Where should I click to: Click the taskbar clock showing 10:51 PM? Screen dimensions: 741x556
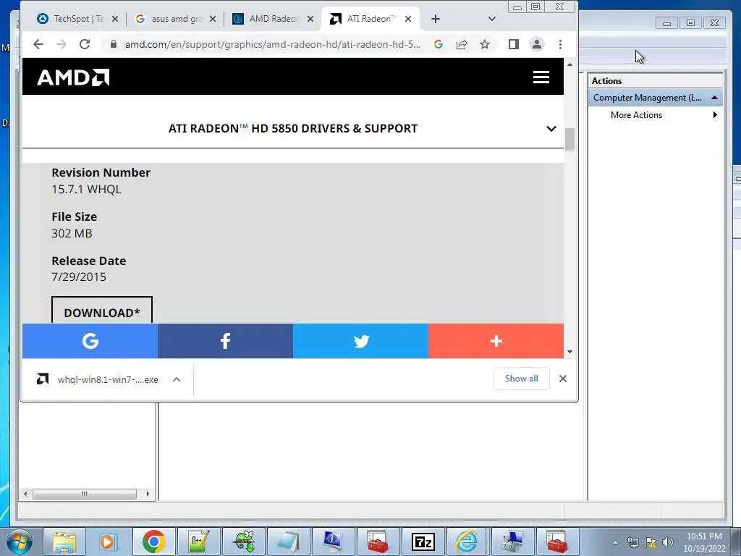coord(704,542)
